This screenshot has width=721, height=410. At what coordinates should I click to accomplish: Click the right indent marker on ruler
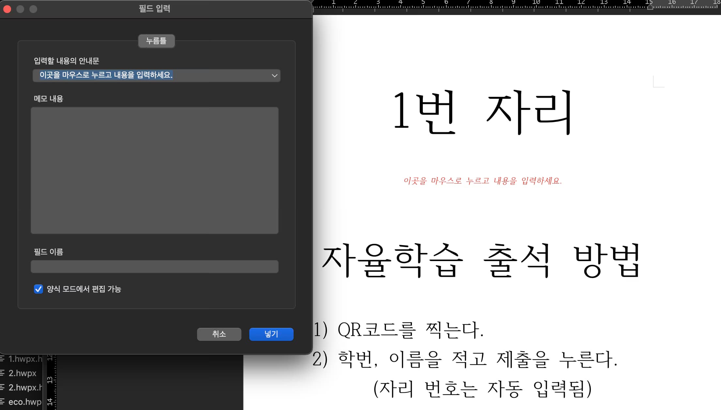pyautogui.click(x=650, y=7)
